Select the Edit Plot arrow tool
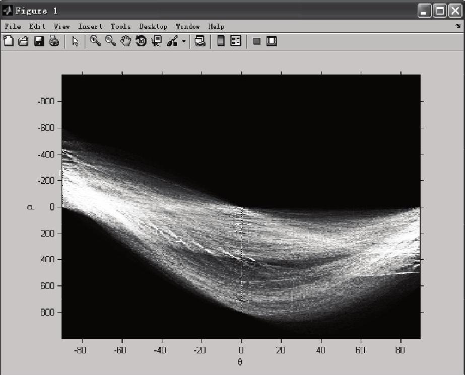This screenshot has height=375, width=465. pos(76,41)
